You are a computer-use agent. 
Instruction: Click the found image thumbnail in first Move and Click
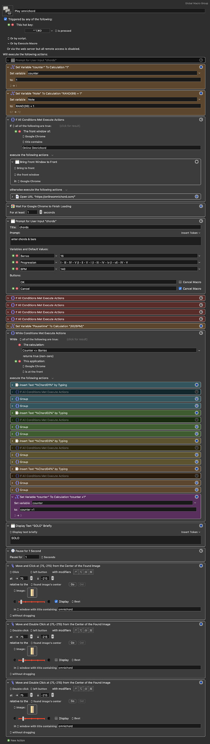click(32, 593)
